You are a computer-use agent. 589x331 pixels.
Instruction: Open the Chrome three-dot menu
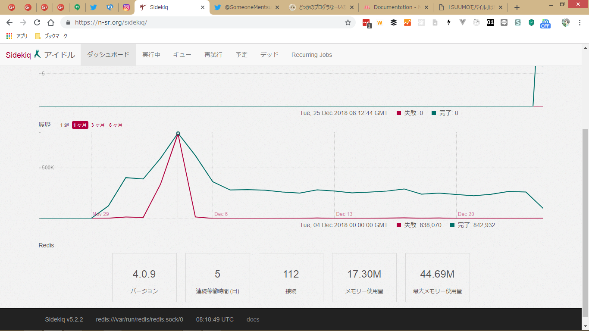click(x=580, y=22)
